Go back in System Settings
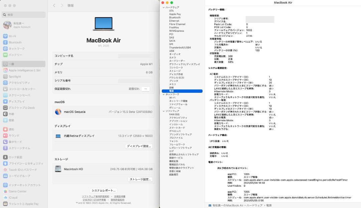The image size is (361, 208). [x=54, y=5]
